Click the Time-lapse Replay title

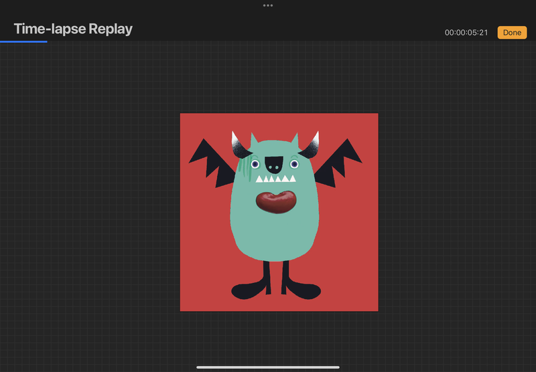73,29
